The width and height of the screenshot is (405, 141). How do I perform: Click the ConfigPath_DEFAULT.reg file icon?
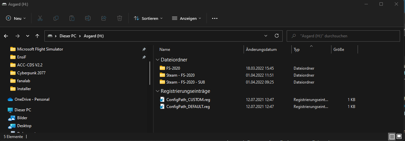[162, 106]
